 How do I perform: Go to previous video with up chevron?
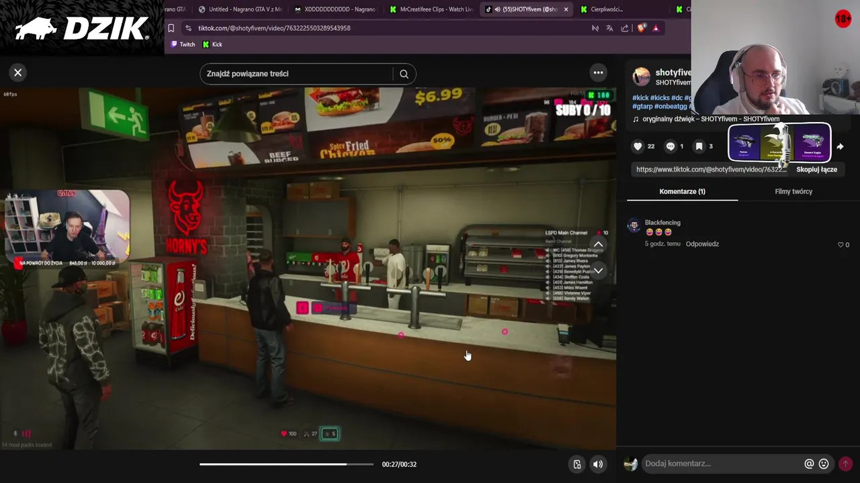598,244
